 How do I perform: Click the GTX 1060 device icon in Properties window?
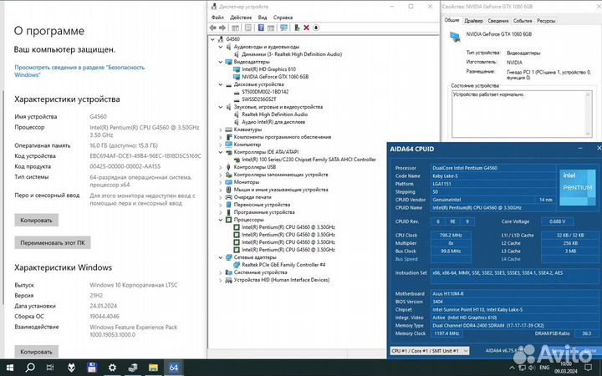pyautogui.click(x=456, y=37)
